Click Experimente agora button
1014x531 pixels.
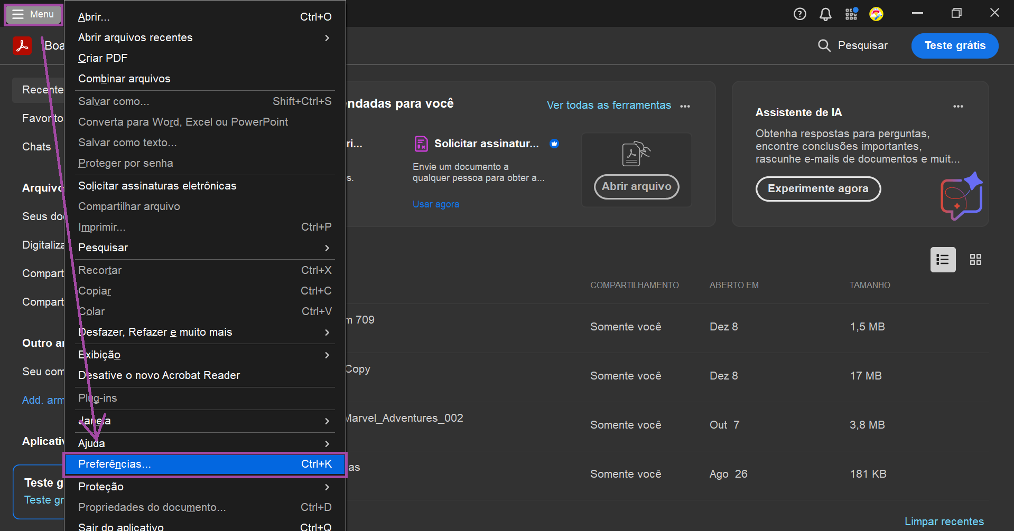(818, 189)
